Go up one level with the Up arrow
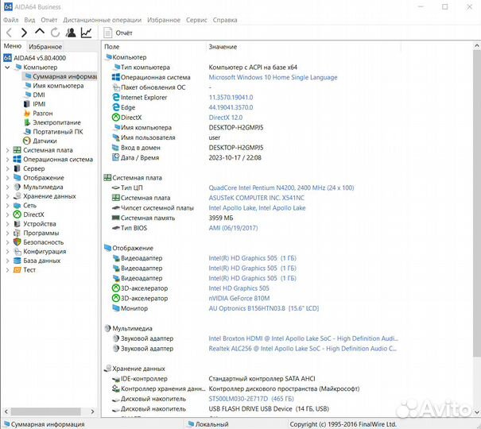The width and height of the screenshot is (481, 429). click(40, 32)
